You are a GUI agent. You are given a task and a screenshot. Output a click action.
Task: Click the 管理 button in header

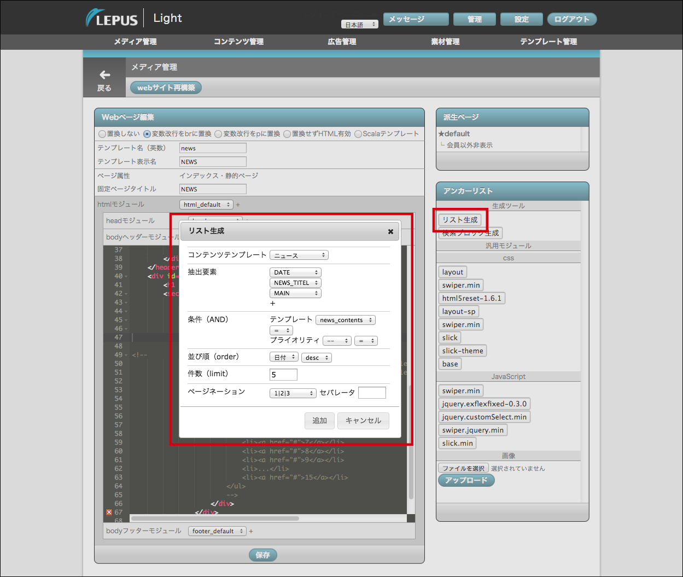pyautogui.click(x=474, y=19)
